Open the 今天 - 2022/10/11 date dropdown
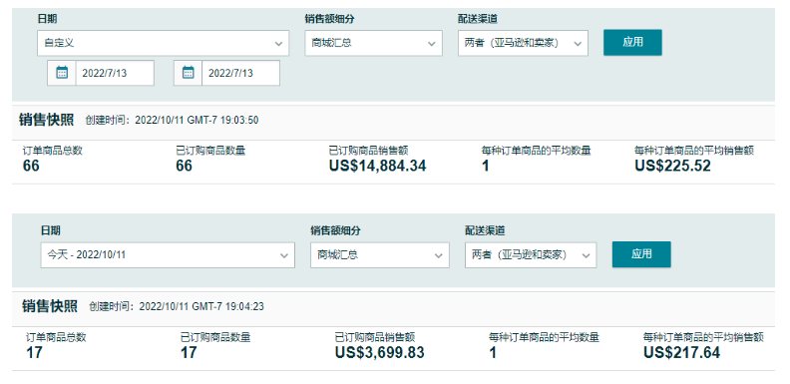The width and height of the screenshot is (790, 384). [x=168, y=255]
